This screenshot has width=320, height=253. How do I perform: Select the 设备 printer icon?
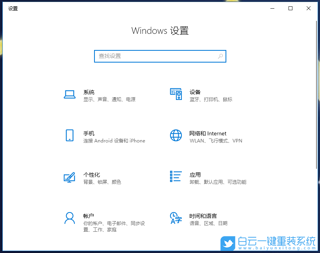click(176, 94)
